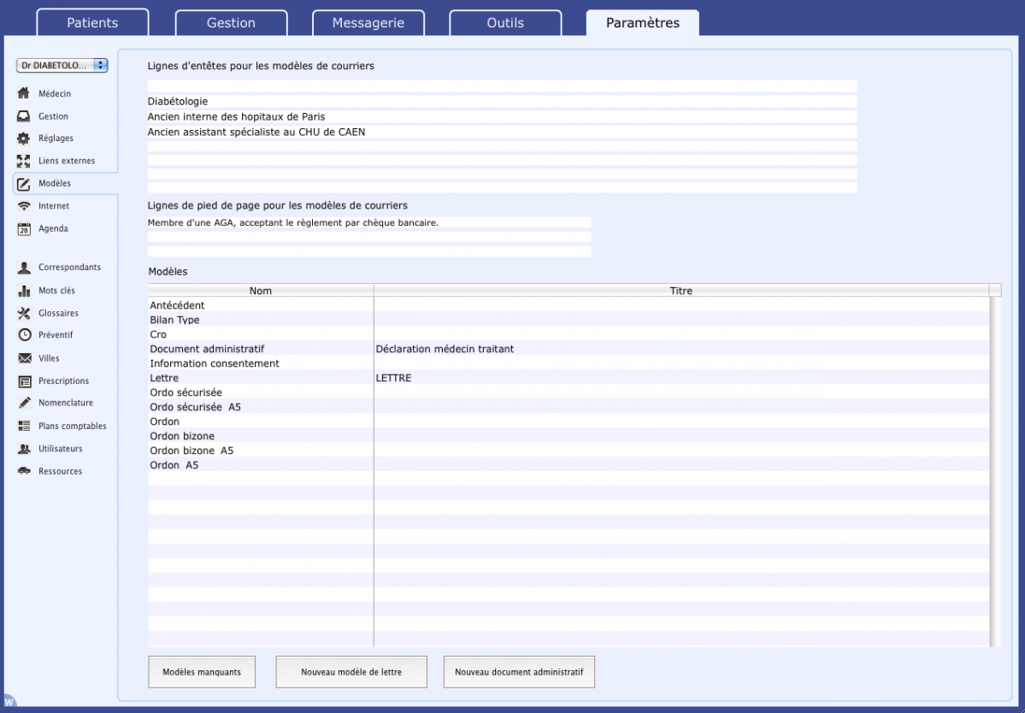
Task: Click the models table vertical scrollbar
Action: pyautogui.click(x=995, y=470)
